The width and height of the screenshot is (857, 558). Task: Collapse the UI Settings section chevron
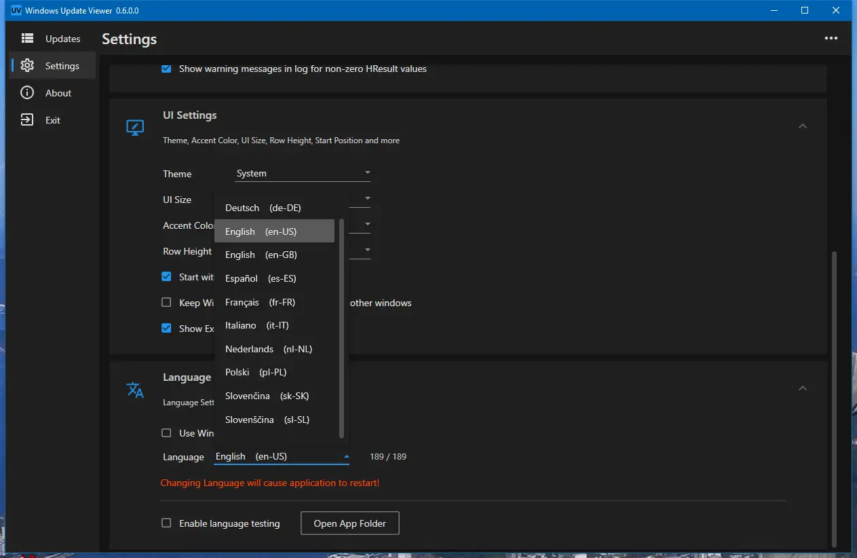pos(803,126)
